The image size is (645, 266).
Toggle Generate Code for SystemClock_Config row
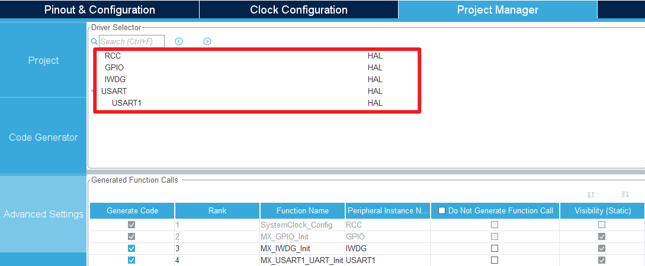[131, 225]
